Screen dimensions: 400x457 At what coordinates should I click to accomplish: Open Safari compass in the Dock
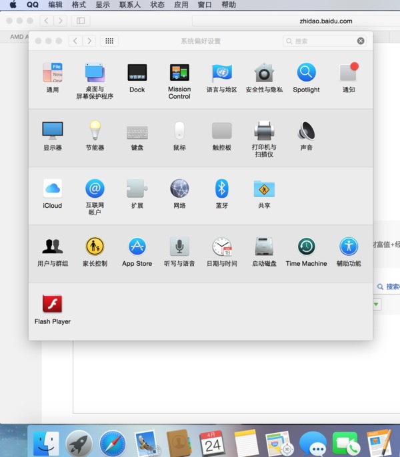(112, 444)
